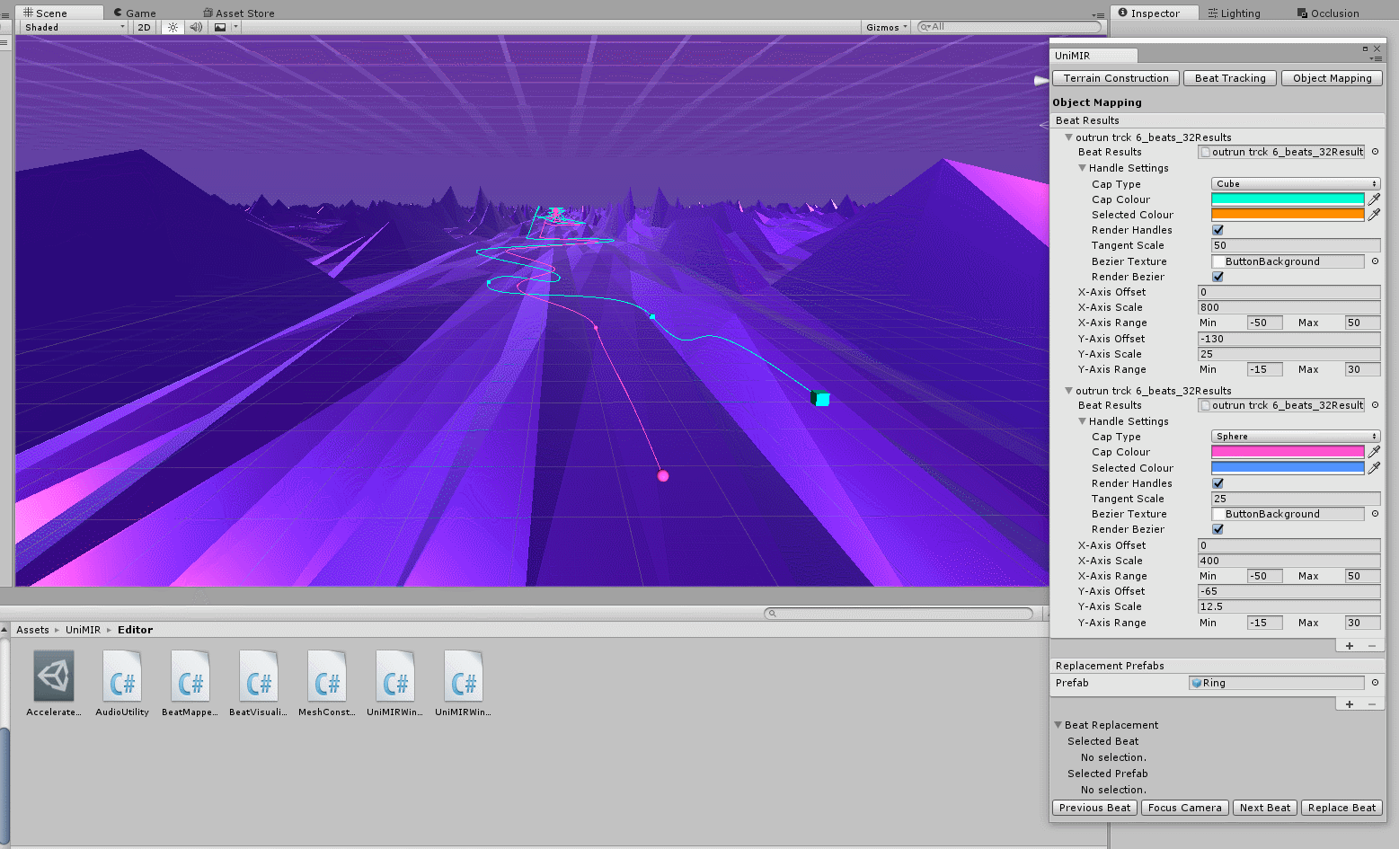
Task: Switch to the Inspector tab
Action: coord(1154,13)
